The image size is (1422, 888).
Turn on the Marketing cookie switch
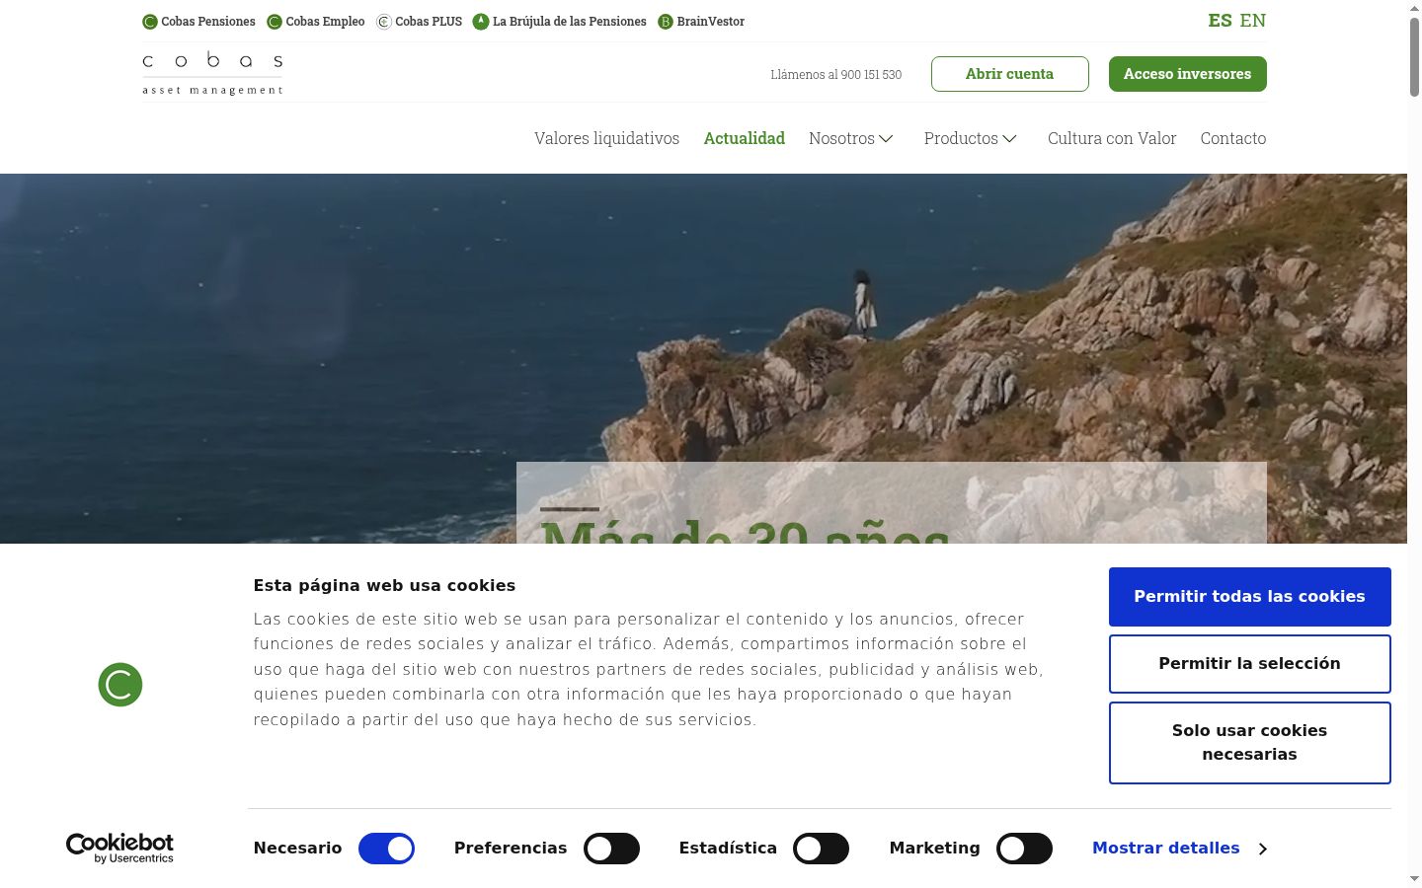(x=1024, y=849)
